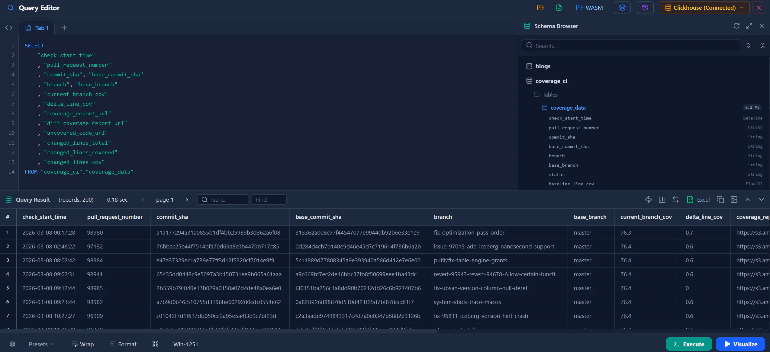The image size is (770, 352).
Task: Toggle code brackets sidebar icon
Action: click(x=9, y=28)
